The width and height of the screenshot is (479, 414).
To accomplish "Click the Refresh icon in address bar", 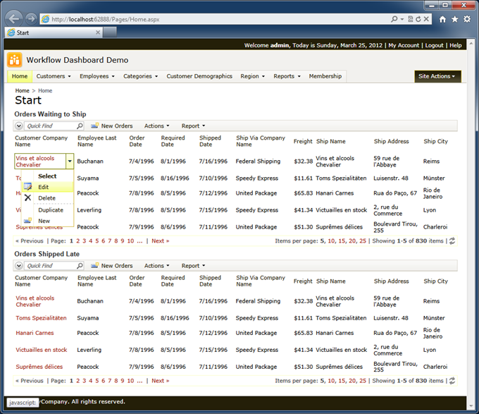I will (x=418, y=19).
